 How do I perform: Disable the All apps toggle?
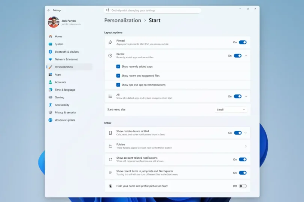(x=237, y=96)
